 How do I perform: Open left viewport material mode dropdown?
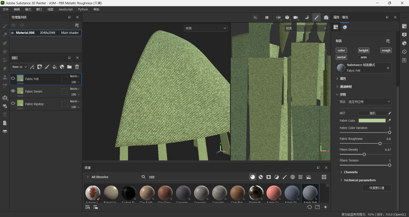206,28
